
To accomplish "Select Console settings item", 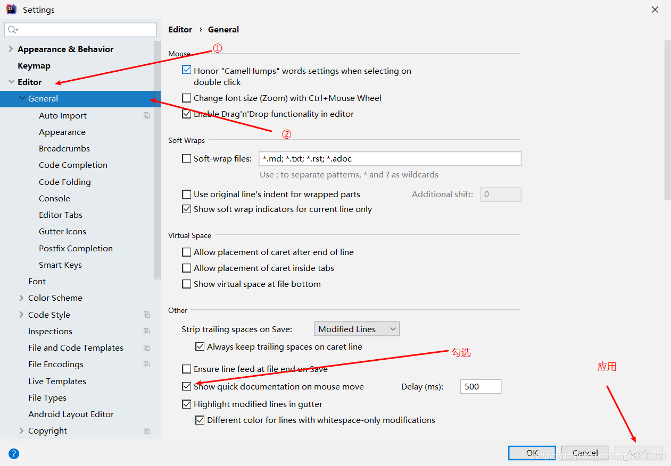I will pyautogui.click(x=54, y=198).
